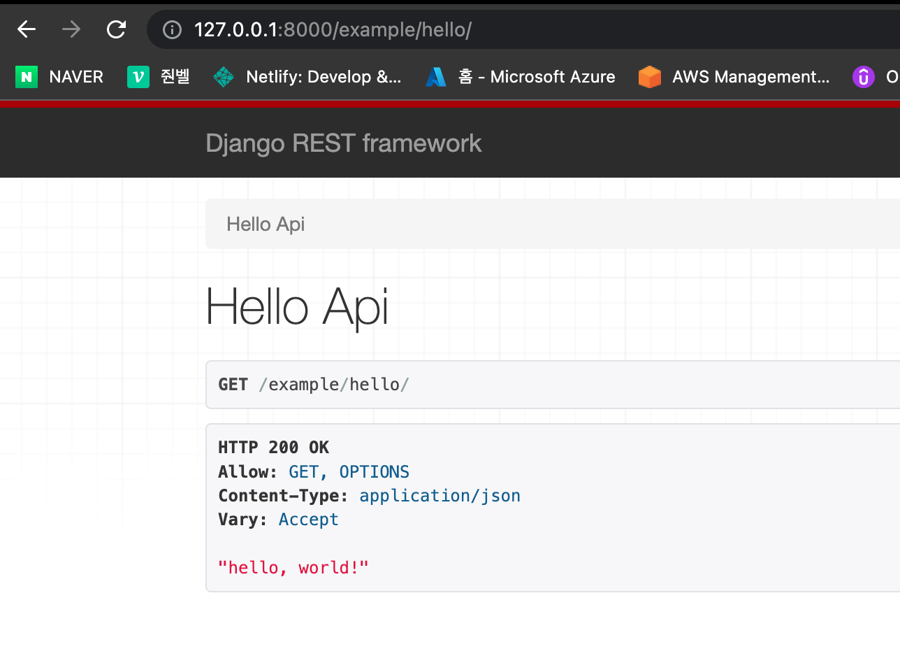Reload the page with the refresh icon
This screenshot has width=900, height=670.
(116, 29)
